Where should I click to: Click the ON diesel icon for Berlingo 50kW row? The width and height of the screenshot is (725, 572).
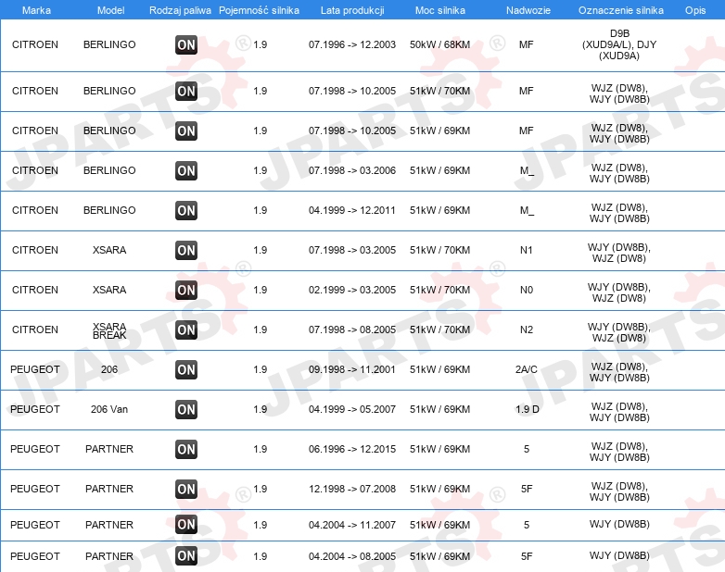(x=186, y=44)
